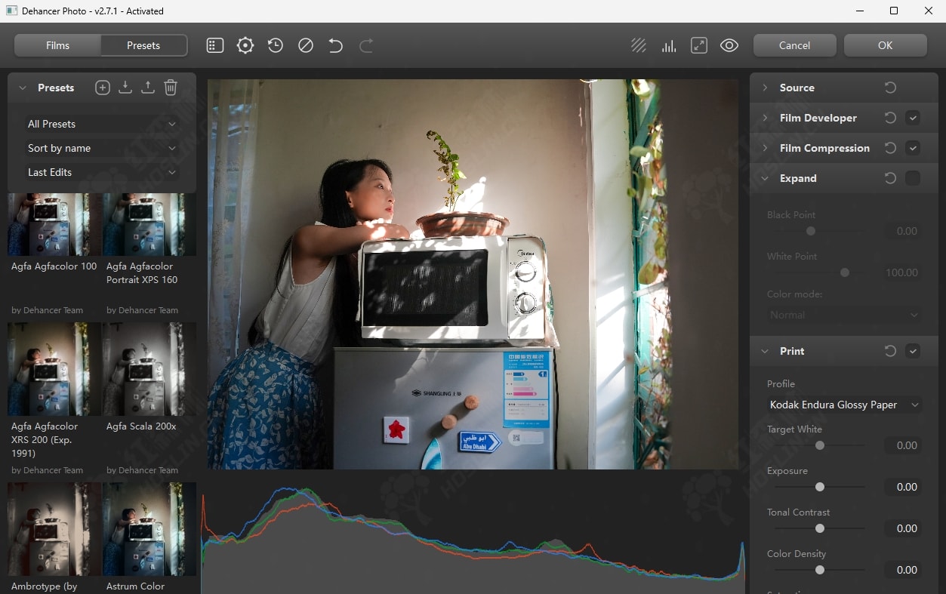Redo the last change
The width and height of the screenshot is (946, 594).
point(366,45)
